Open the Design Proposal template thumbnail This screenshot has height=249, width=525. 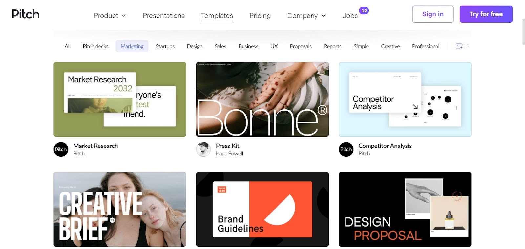405,210
